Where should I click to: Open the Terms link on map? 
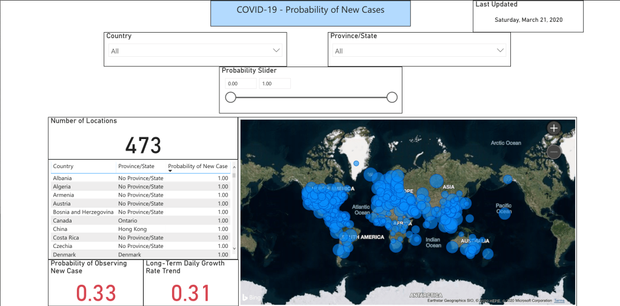tap(559, 301)
